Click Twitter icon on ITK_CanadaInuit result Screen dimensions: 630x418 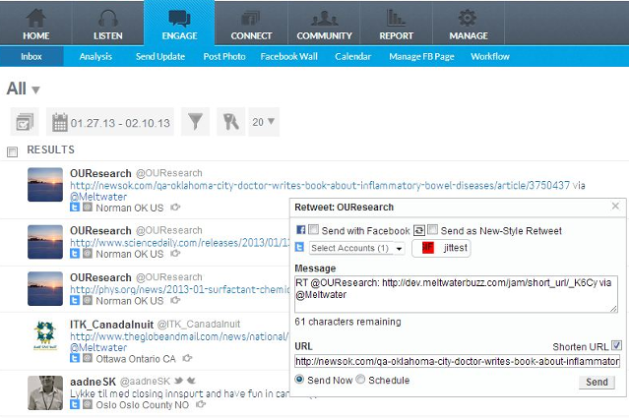pos(75,358)
